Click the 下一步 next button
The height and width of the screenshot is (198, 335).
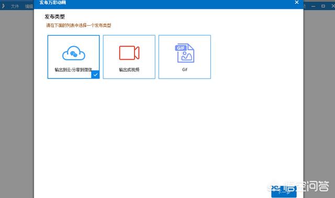click(284, 192)
